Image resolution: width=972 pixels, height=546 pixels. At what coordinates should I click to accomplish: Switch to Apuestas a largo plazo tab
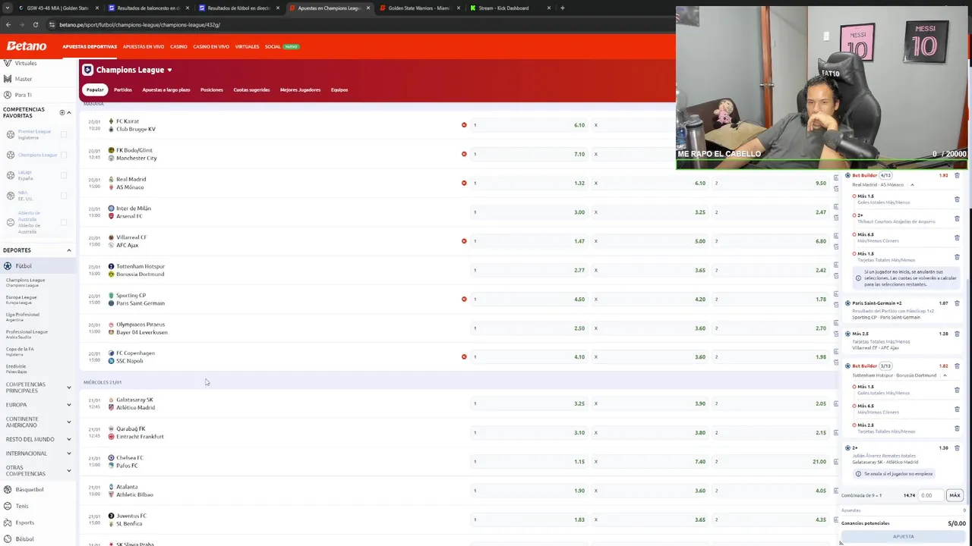pos(166,89)
